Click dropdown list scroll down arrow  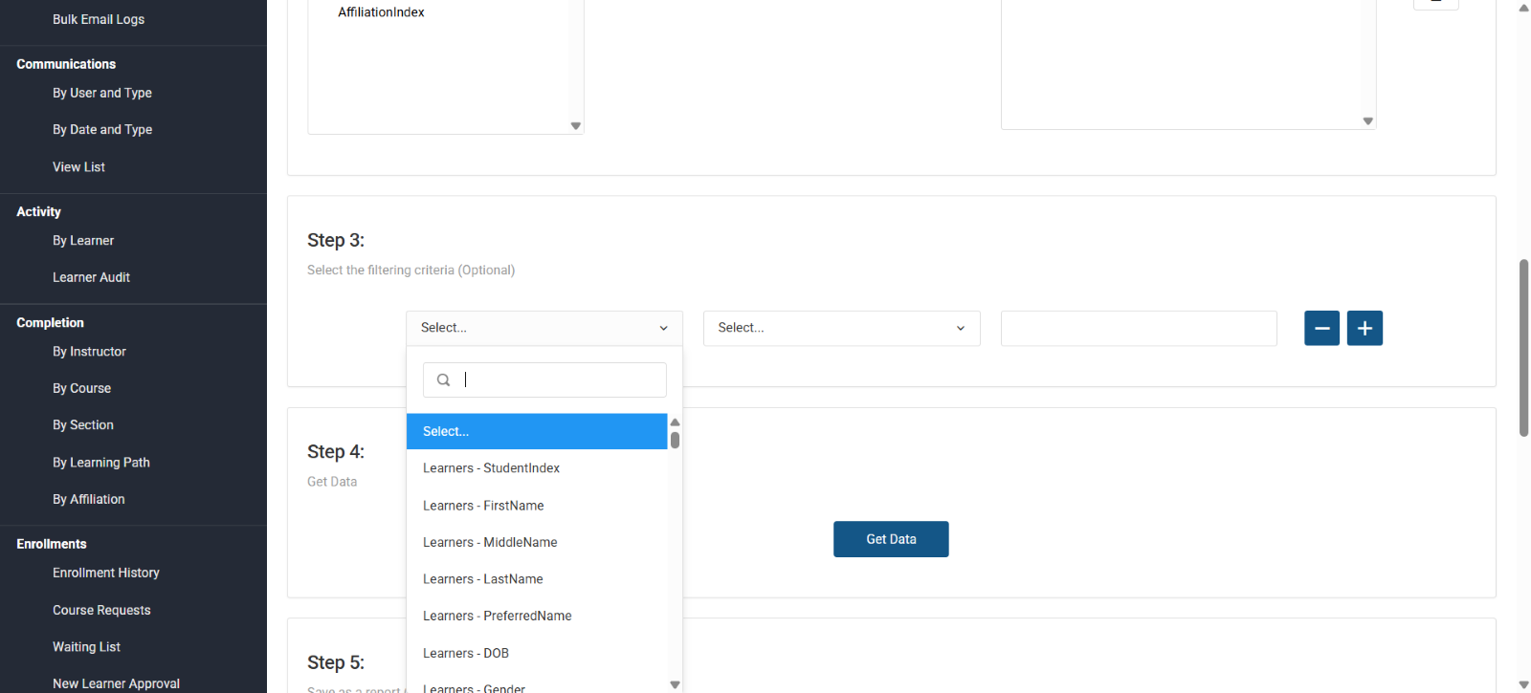[675, 684]
